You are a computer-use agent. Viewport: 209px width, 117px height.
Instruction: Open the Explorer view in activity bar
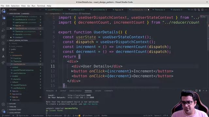[x=3, y=11]
